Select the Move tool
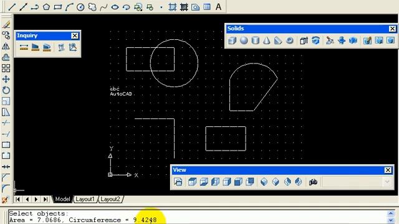The image size is (399, 224). coord(6,79)
